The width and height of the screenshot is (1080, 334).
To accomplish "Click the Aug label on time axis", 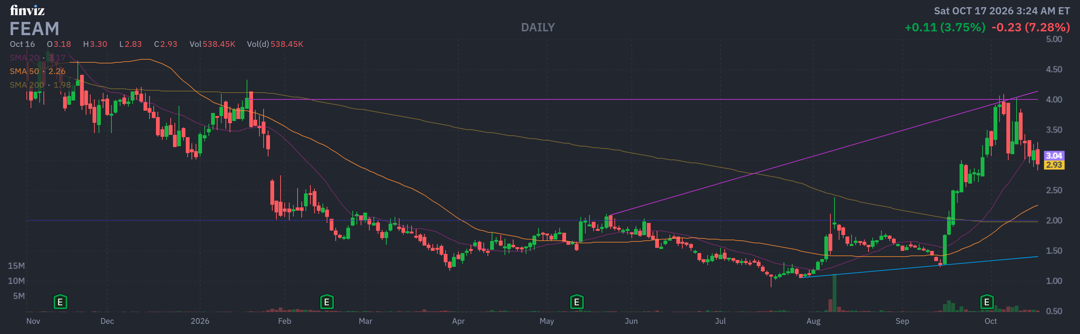I will tap(813, 322).
